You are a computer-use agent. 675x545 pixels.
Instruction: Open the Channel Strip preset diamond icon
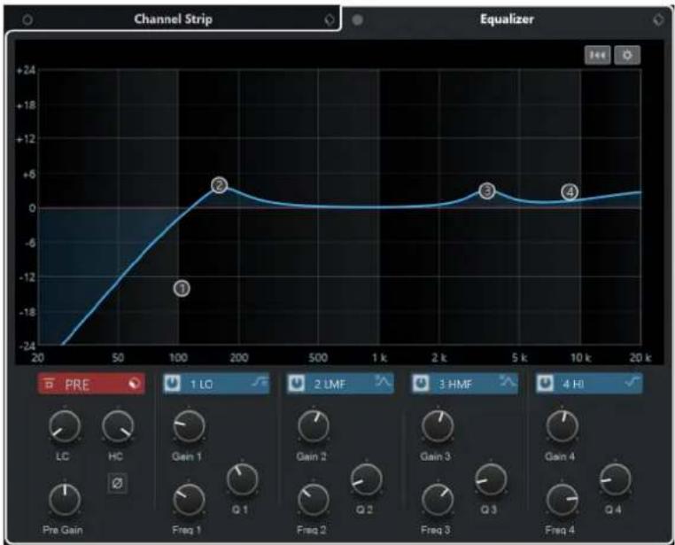(x=329, y=19)
